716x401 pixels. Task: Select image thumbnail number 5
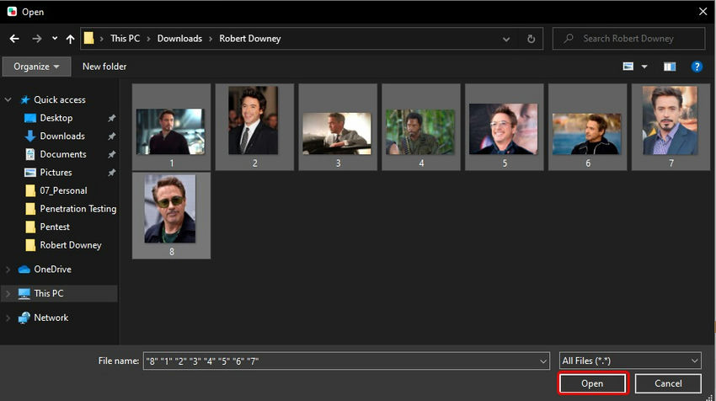[505, 128]
